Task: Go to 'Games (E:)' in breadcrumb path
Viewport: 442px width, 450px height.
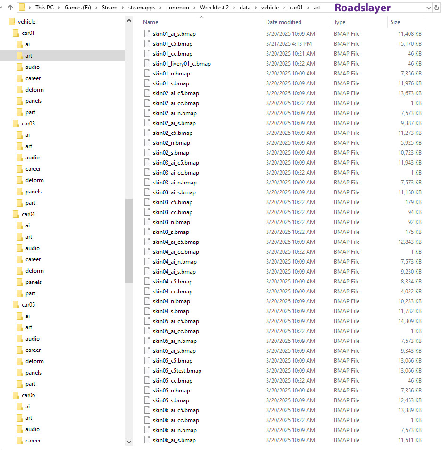Action: pos(78,8)
